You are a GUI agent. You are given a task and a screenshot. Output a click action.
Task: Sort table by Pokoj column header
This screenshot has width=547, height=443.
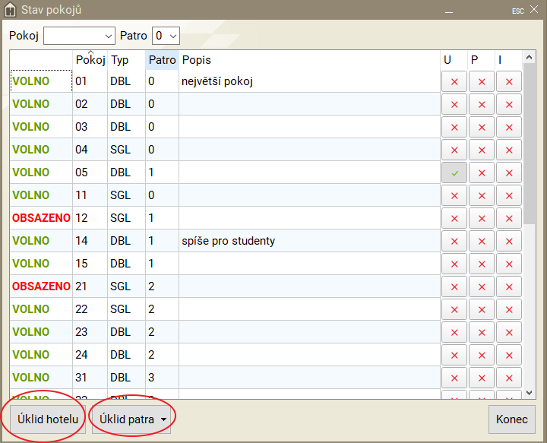90,60
